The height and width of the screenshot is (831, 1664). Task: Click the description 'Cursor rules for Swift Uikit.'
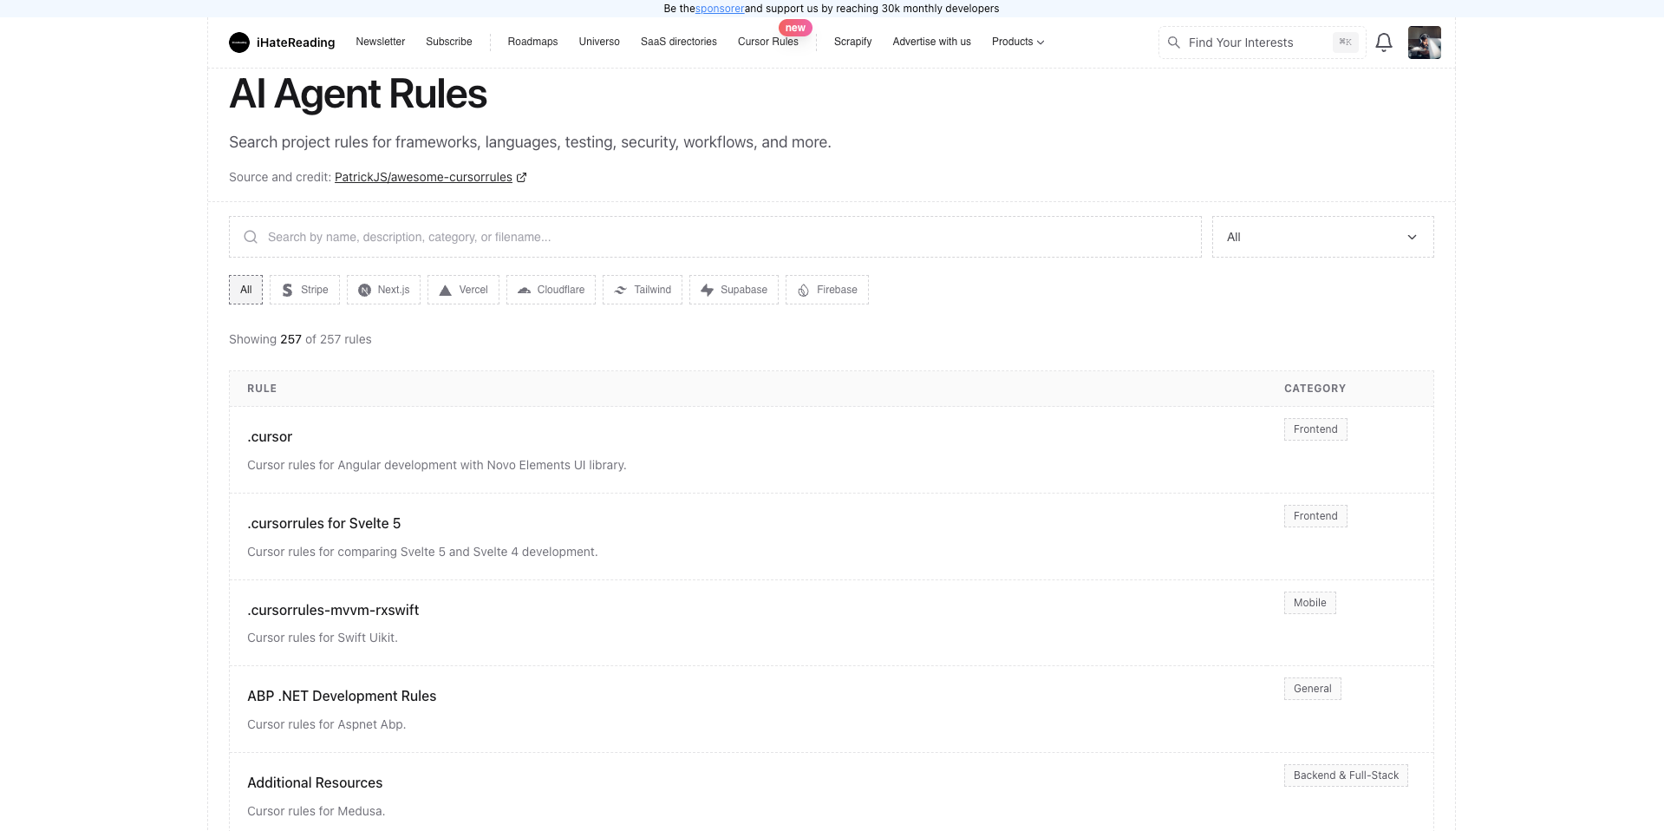click(x=323, y=638)
